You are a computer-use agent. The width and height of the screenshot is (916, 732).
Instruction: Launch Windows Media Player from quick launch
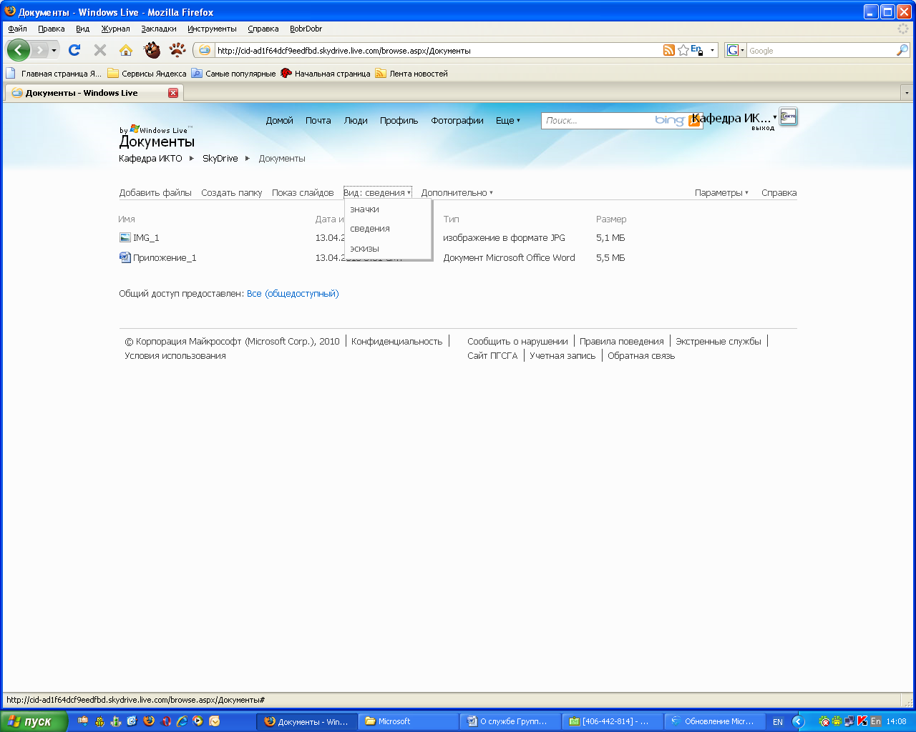198,721
